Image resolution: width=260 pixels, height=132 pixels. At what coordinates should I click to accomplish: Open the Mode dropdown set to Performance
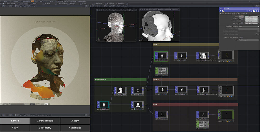(x=249, y=40)
